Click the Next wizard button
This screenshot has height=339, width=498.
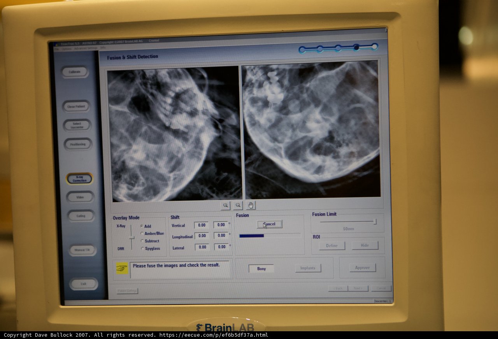pos(358,289)
